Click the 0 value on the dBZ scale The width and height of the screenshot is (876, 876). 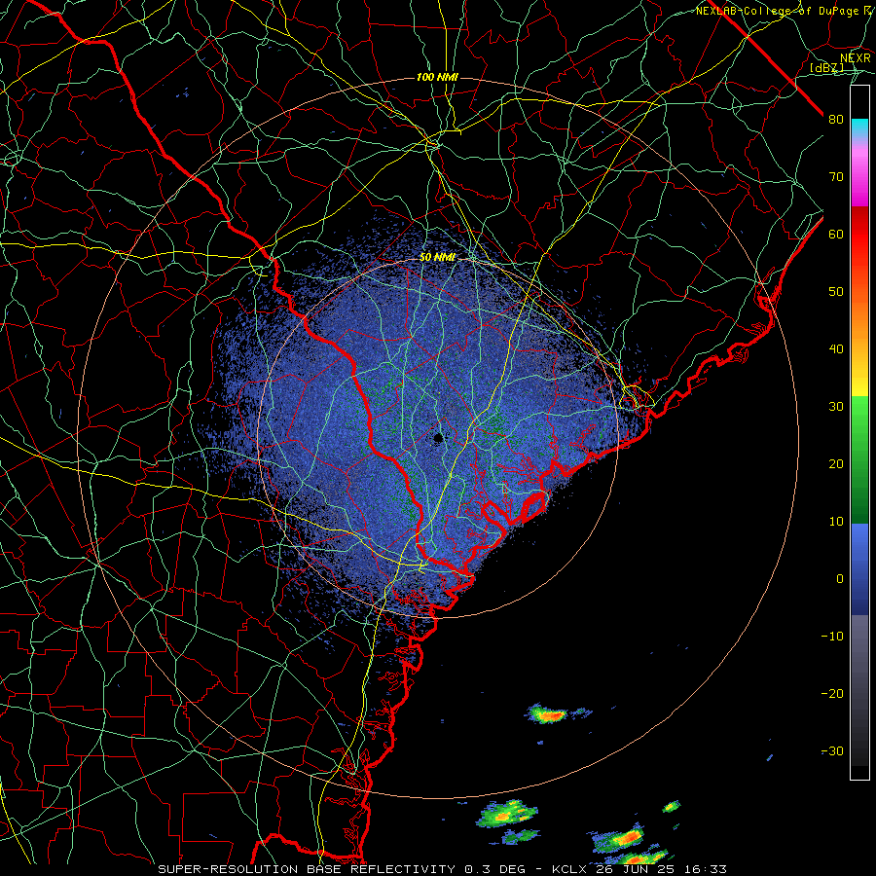pos(840,579)
